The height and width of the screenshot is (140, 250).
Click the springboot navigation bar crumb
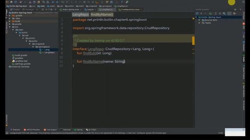[105, 6]
